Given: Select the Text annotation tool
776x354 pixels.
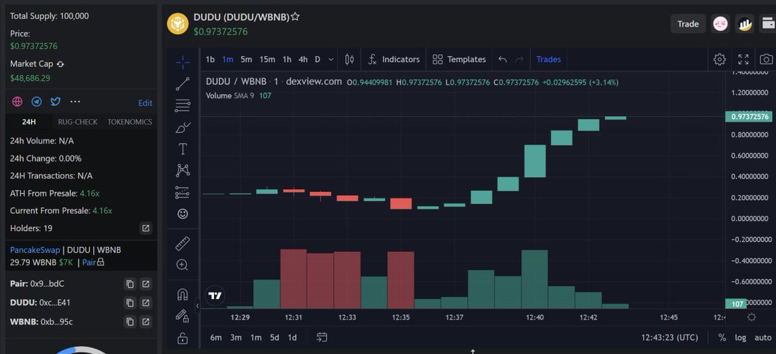Looking at the screenshot, I should 183,149.
